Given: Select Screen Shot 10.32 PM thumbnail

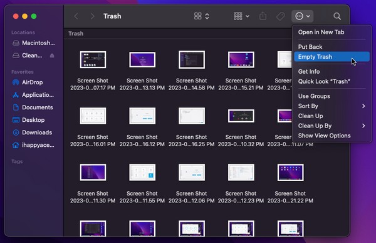Looking at the screenshot, I should point(241,116).
